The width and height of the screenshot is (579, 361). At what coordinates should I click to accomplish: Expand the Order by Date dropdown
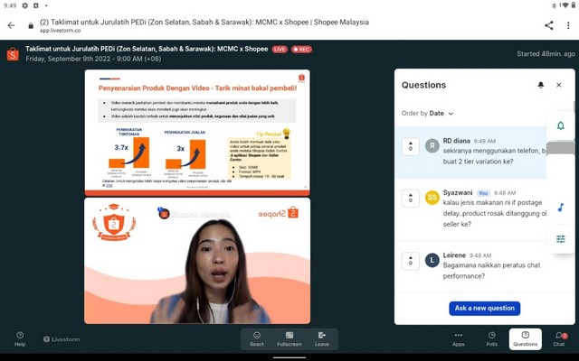coord(428,114)
